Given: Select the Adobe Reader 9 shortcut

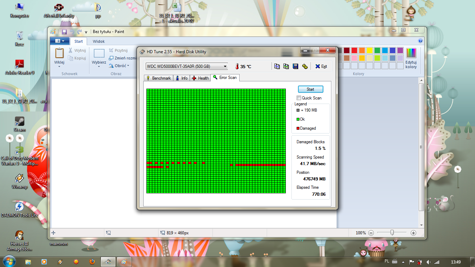Looking at the screenshot, I should (x=19, y=67).
